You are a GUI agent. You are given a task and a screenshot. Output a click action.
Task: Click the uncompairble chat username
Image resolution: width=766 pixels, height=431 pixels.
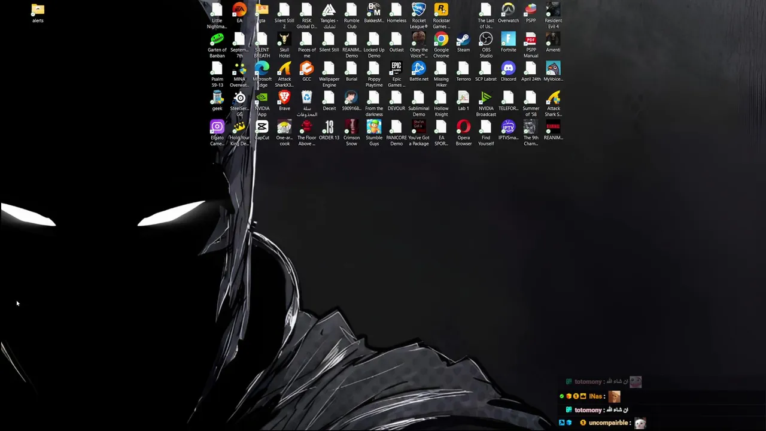point(608,423)
